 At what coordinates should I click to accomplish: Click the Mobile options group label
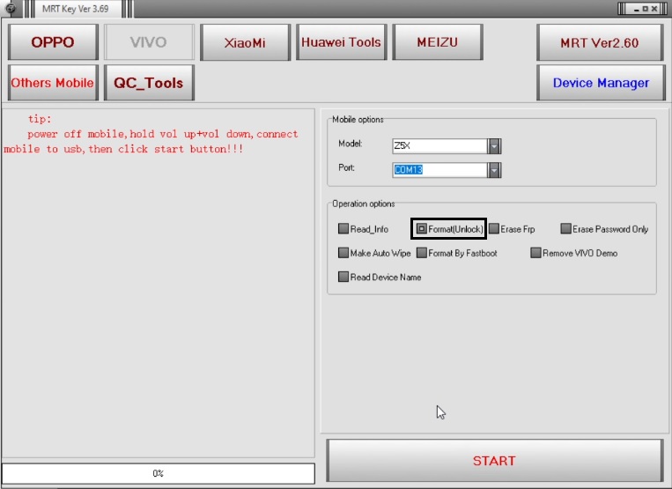(358, 120)
